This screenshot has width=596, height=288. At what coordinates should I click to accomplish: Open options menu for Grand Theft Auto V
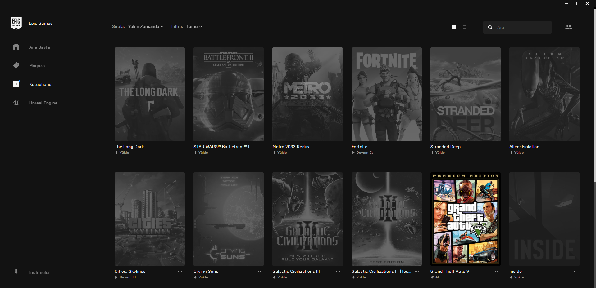tap(496, 272)
